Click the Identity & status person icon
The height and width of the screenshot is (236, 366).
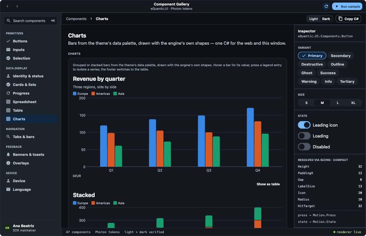click(8, 76)
